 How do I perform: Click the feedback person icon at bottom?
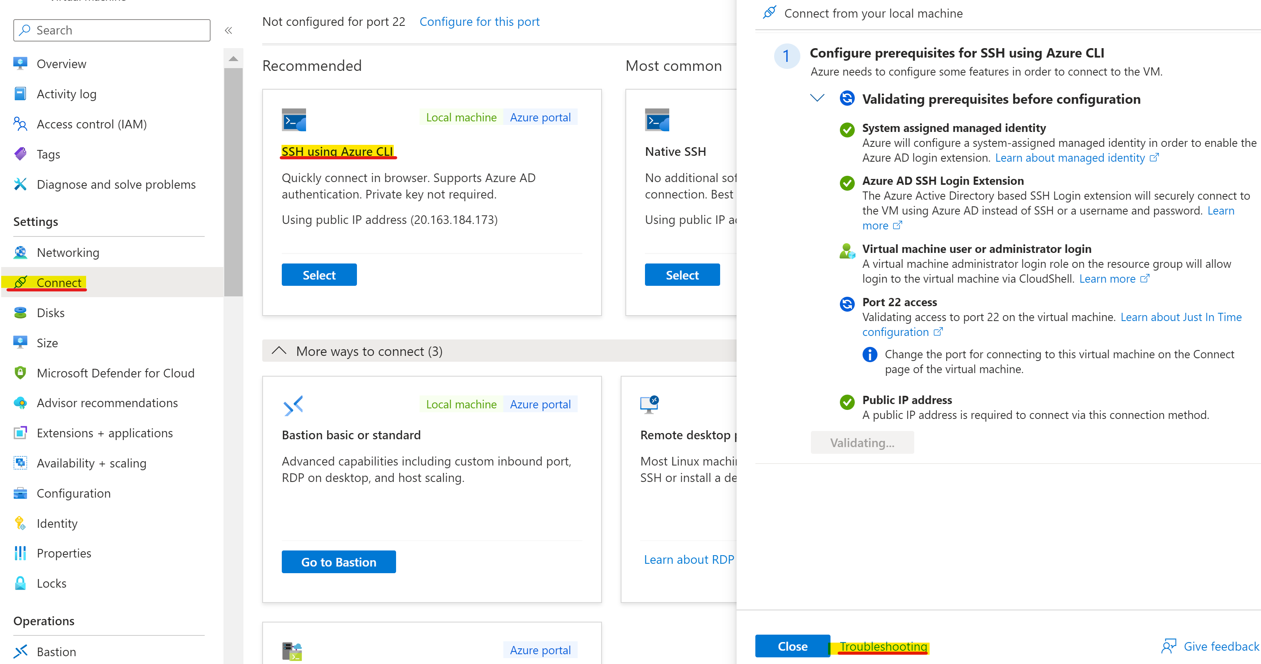1169,646
